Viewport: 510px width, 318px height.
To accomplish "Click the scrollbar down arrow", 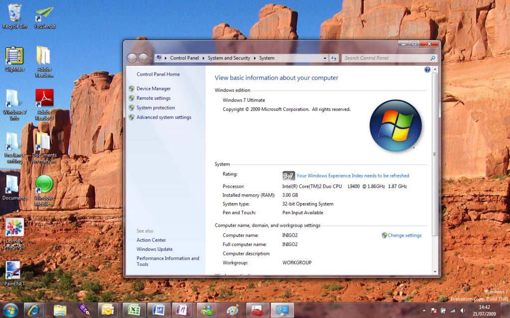I will pyautogui.click(x=435, y=272).
